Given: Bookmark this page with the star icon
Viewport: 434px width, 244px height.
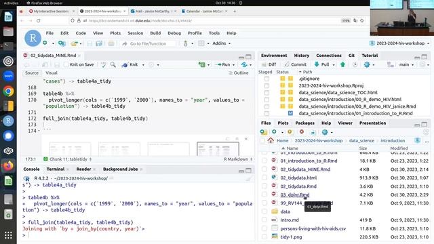Looking at the screenshot, I should pos(361,20).
